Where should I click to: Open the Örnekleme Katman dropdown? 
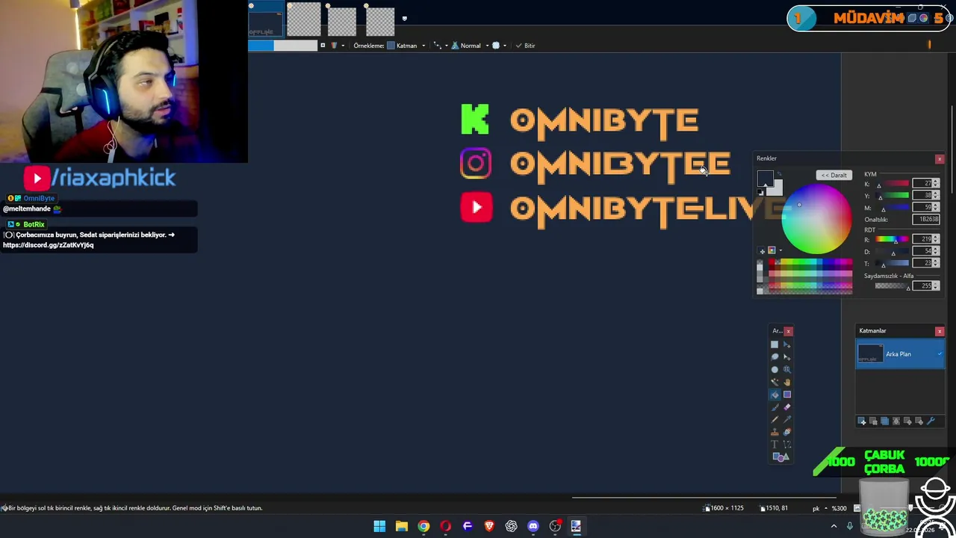[x=406, y=46]
